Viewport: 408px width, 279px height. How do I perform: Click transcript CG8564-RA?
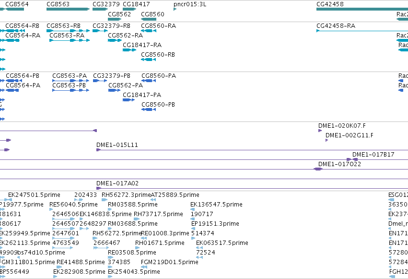[x=12, y=40]
